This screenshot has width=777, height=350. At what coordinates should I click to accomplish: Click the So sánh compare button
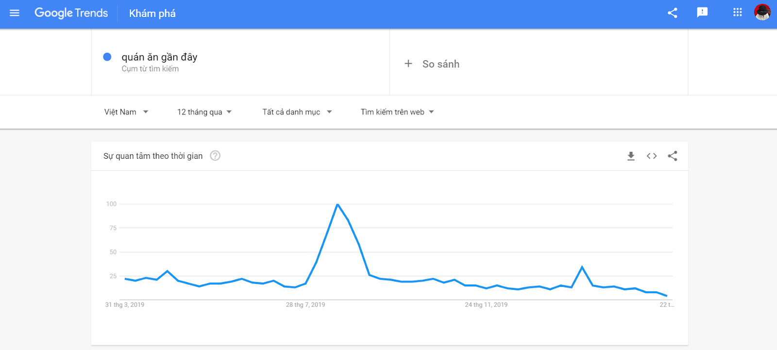pos(440,64)
